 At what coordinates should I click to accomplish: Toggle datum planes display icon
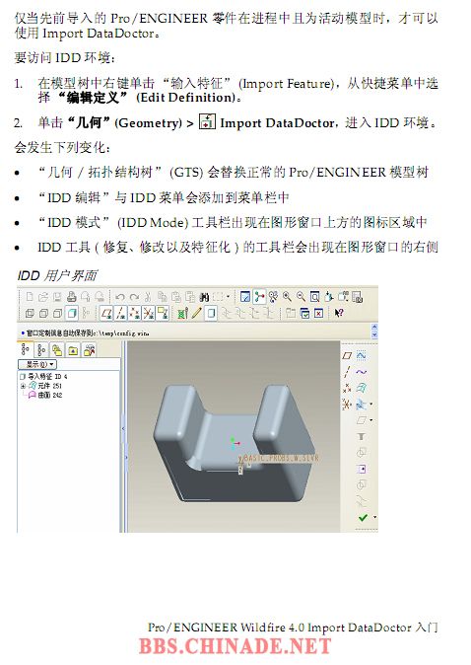pos(106,313)
